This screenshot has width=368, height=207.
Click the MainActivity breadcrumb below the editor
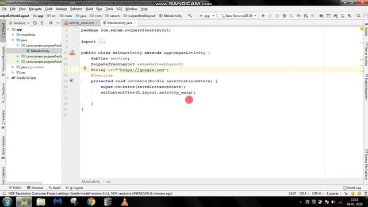coord(91,182)
